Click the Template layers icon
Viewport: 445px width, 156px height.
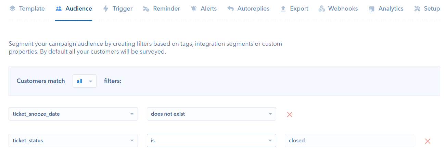[x=12, y=9]
